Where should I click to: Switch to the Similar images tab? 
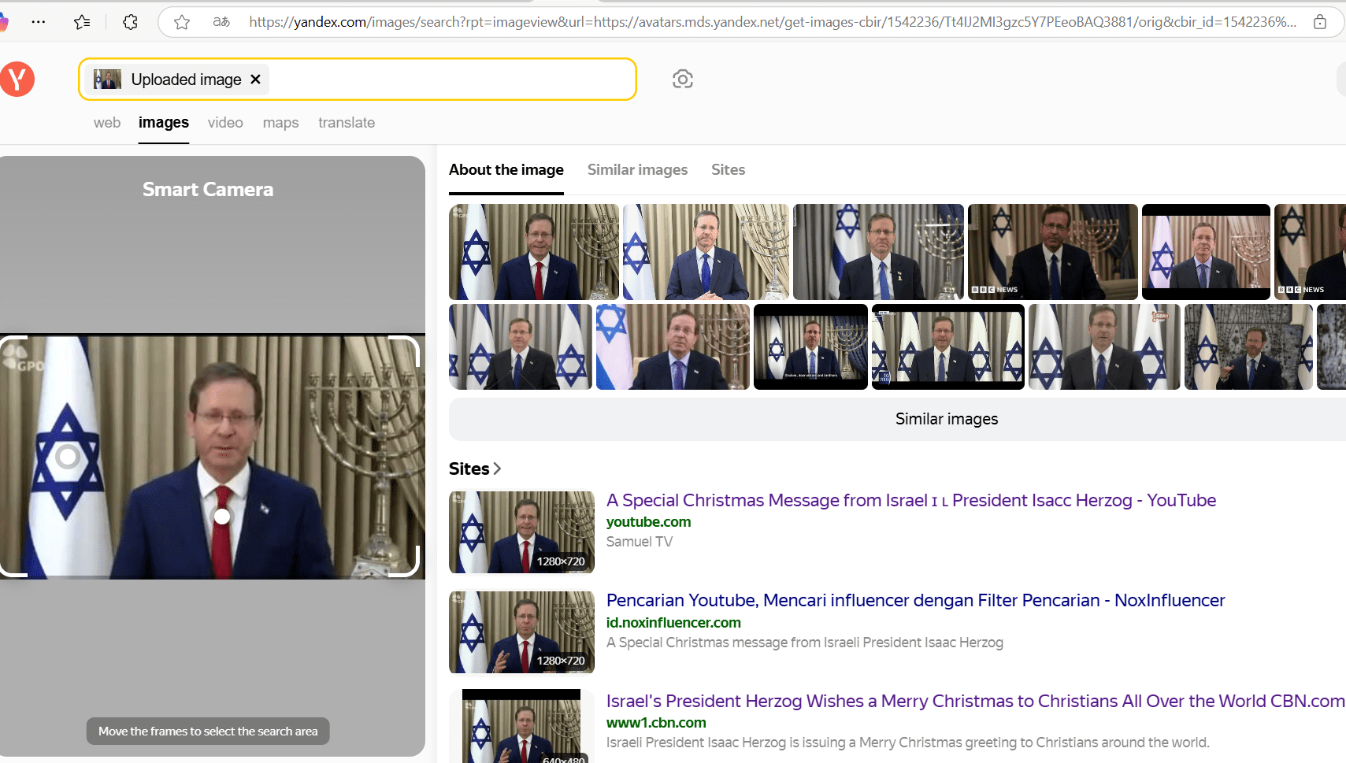[x=637, y=170]
